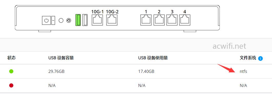This screenshot has height=98, width=272.
Task: Click the 状态 column header
Action: [12, 58]
